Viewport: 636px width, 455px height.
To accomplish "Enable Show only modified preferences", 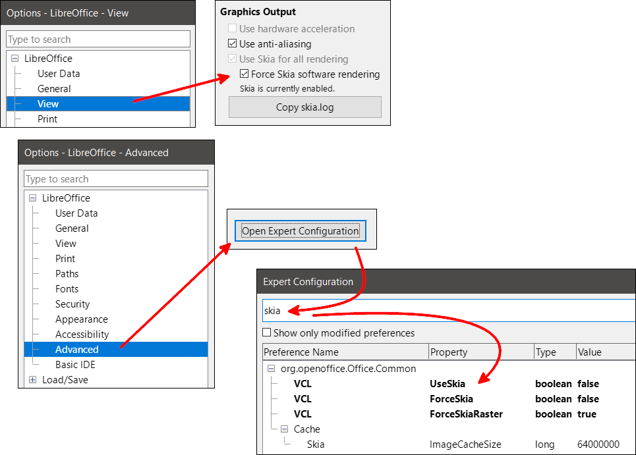I will pyautogui.click(x=267, y=333).
